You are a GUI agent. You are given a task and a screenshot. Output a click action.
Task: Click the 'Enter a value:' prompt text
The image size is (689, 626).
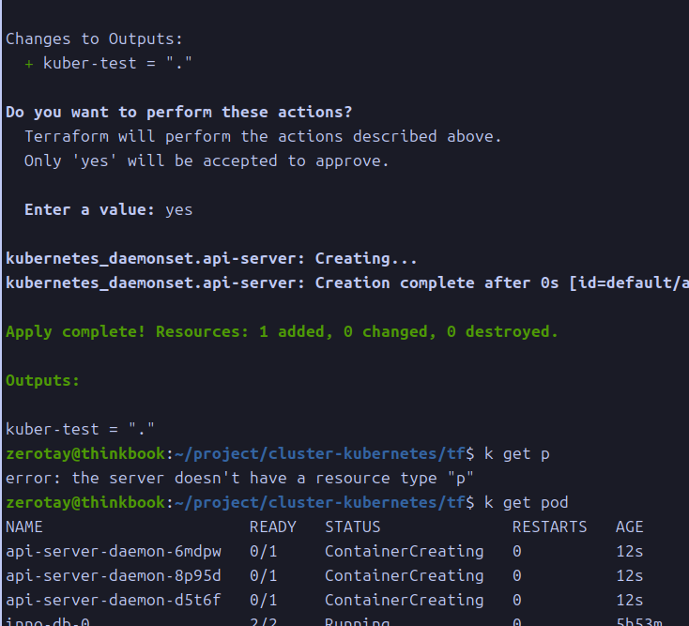[x=89, y=209]
